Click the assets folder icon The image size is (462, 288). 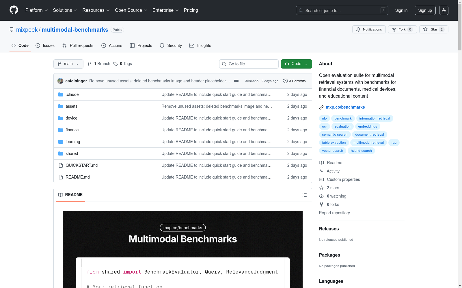(61, 106)
